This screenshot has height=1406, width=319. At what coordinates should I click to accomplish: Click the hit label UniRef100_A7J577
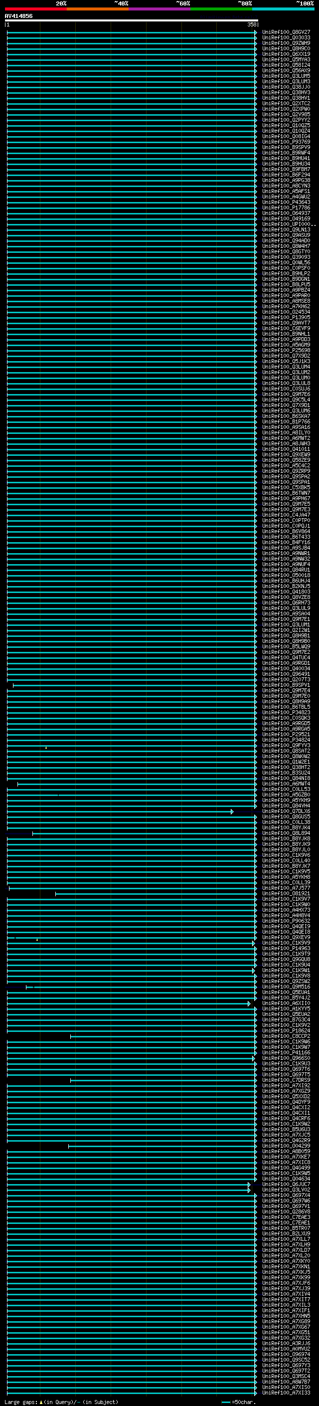tap(286, 888)
